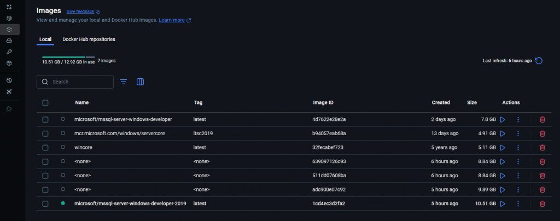560x221 pixels.
Task: Click the ltsc2019 tag cell
Action: (x=203, y=133)
